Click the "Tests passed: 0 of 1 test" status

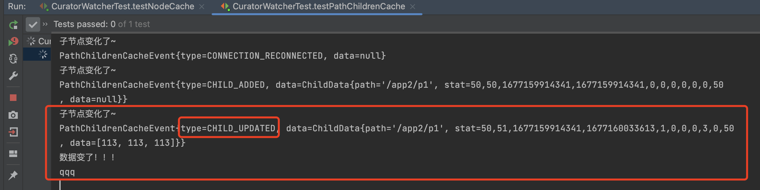102,24
